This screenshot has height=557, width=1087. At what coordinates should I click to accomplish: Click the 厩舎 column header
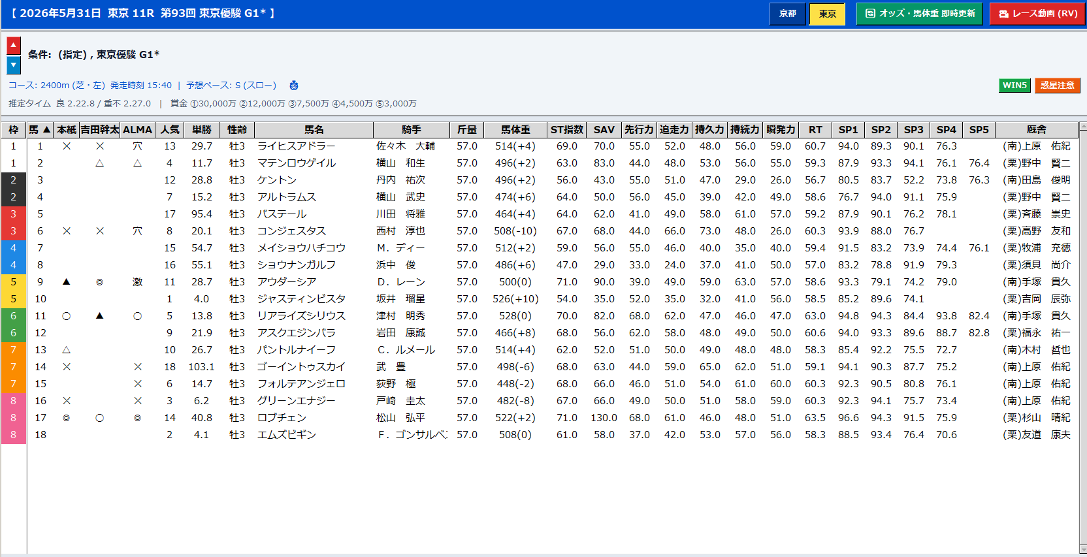point(1037,130)
